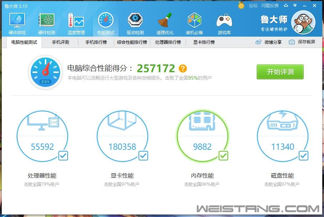Viewport: 324px width, 217px height.
Task: Click the 鲁大师 mascot avatar
Action: point(303,22)
